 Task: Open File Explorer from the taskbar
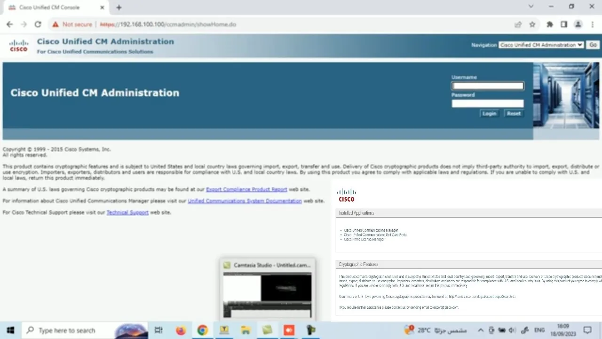click(246, 330)
